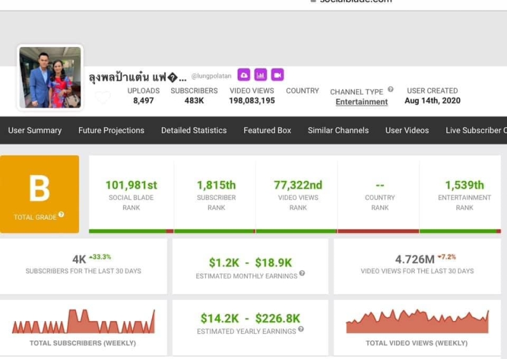Click the Aug 14th, 2020 created date
The height and width of the screenshot is (359, 507).
(433, 101)
